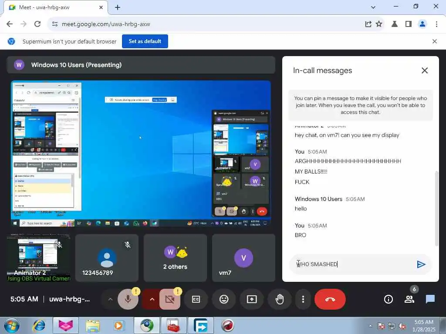Show hidden tray icons arrow

click(370, 326)
